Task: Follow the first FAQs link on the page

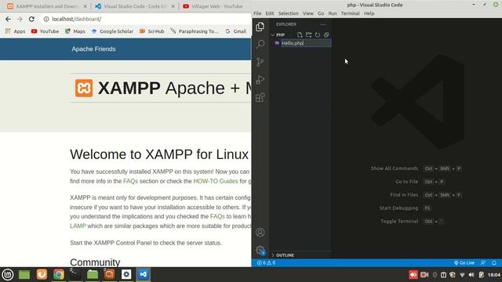Action: click(x=130, y=181)
